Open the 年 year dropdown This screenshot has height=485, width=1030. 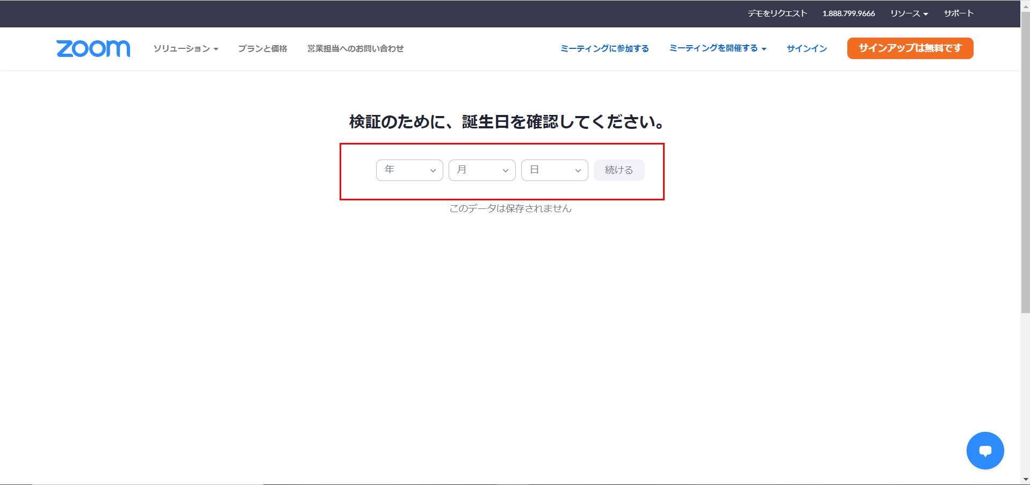coord(409,170)
